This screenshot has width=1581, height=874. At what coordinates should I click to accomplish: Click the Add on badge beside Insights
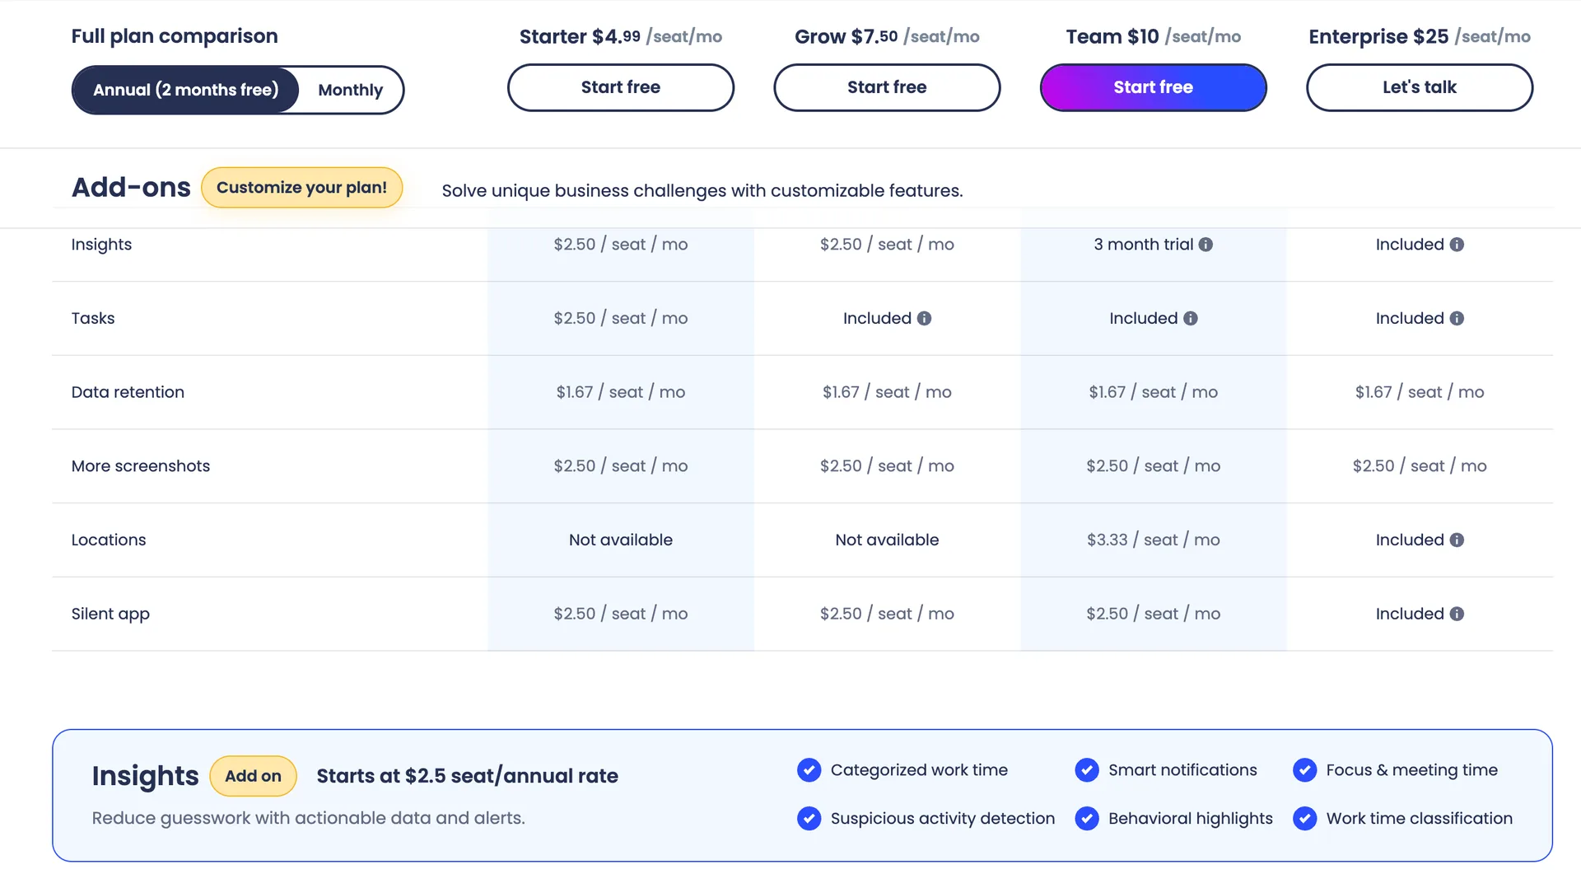point(254,776)
